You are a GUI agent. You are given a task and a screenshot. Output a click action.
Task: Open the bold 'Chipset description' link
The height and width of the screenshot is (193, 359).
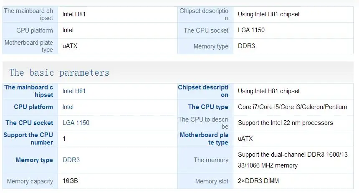click(203, 91)
